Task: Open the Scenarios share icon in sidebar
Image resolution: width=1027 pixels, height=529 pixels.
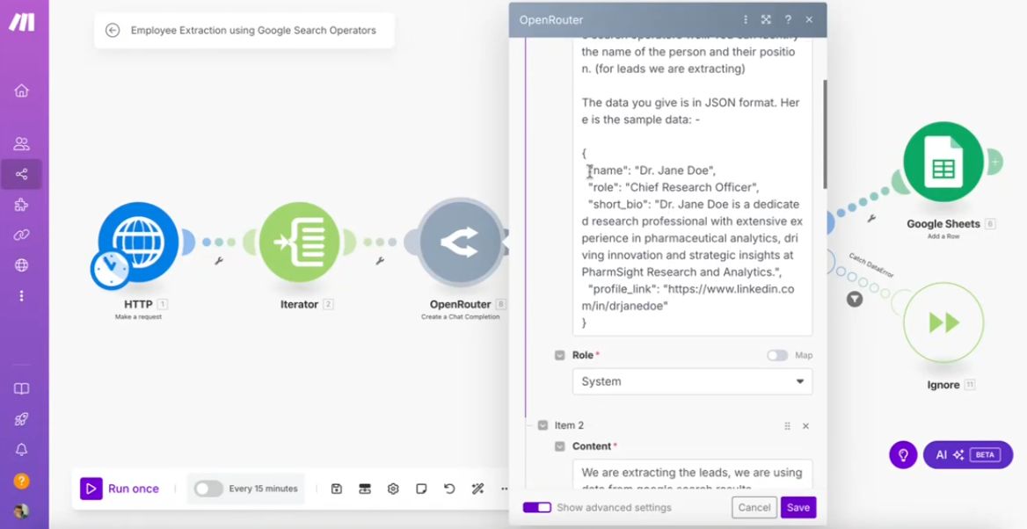Action: click(x=22, y=174)
